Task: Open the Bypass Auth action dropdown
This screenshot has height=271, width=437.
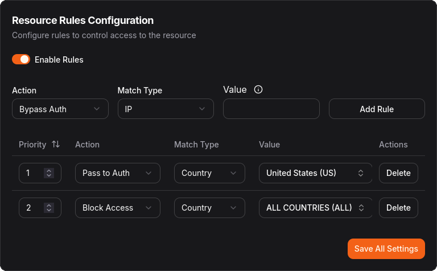Action: click(60, 109)
